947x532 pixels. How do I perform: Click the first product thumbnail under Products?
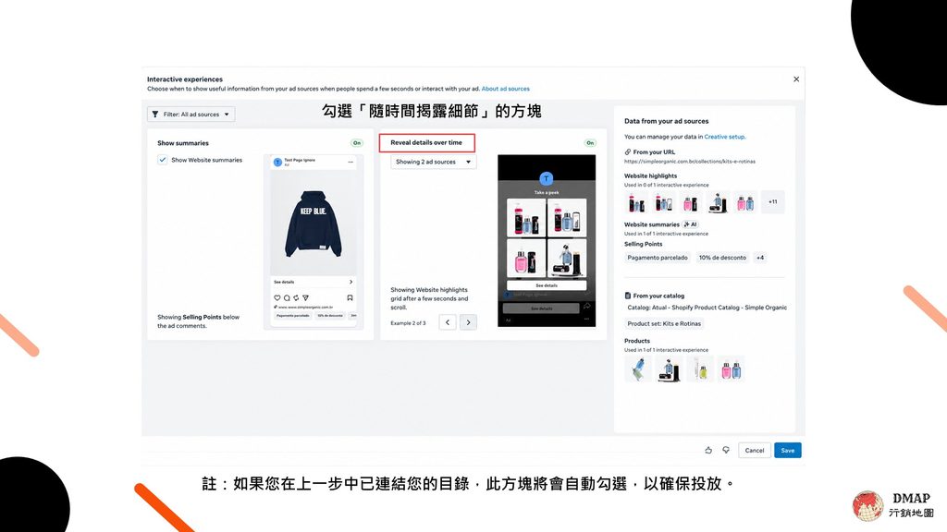(638, 369)
